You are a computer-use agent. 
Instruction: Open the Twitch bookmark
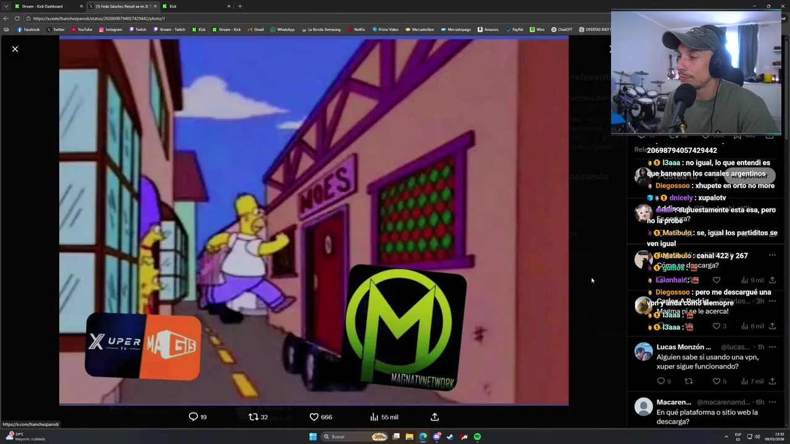(x=138, y=30)
